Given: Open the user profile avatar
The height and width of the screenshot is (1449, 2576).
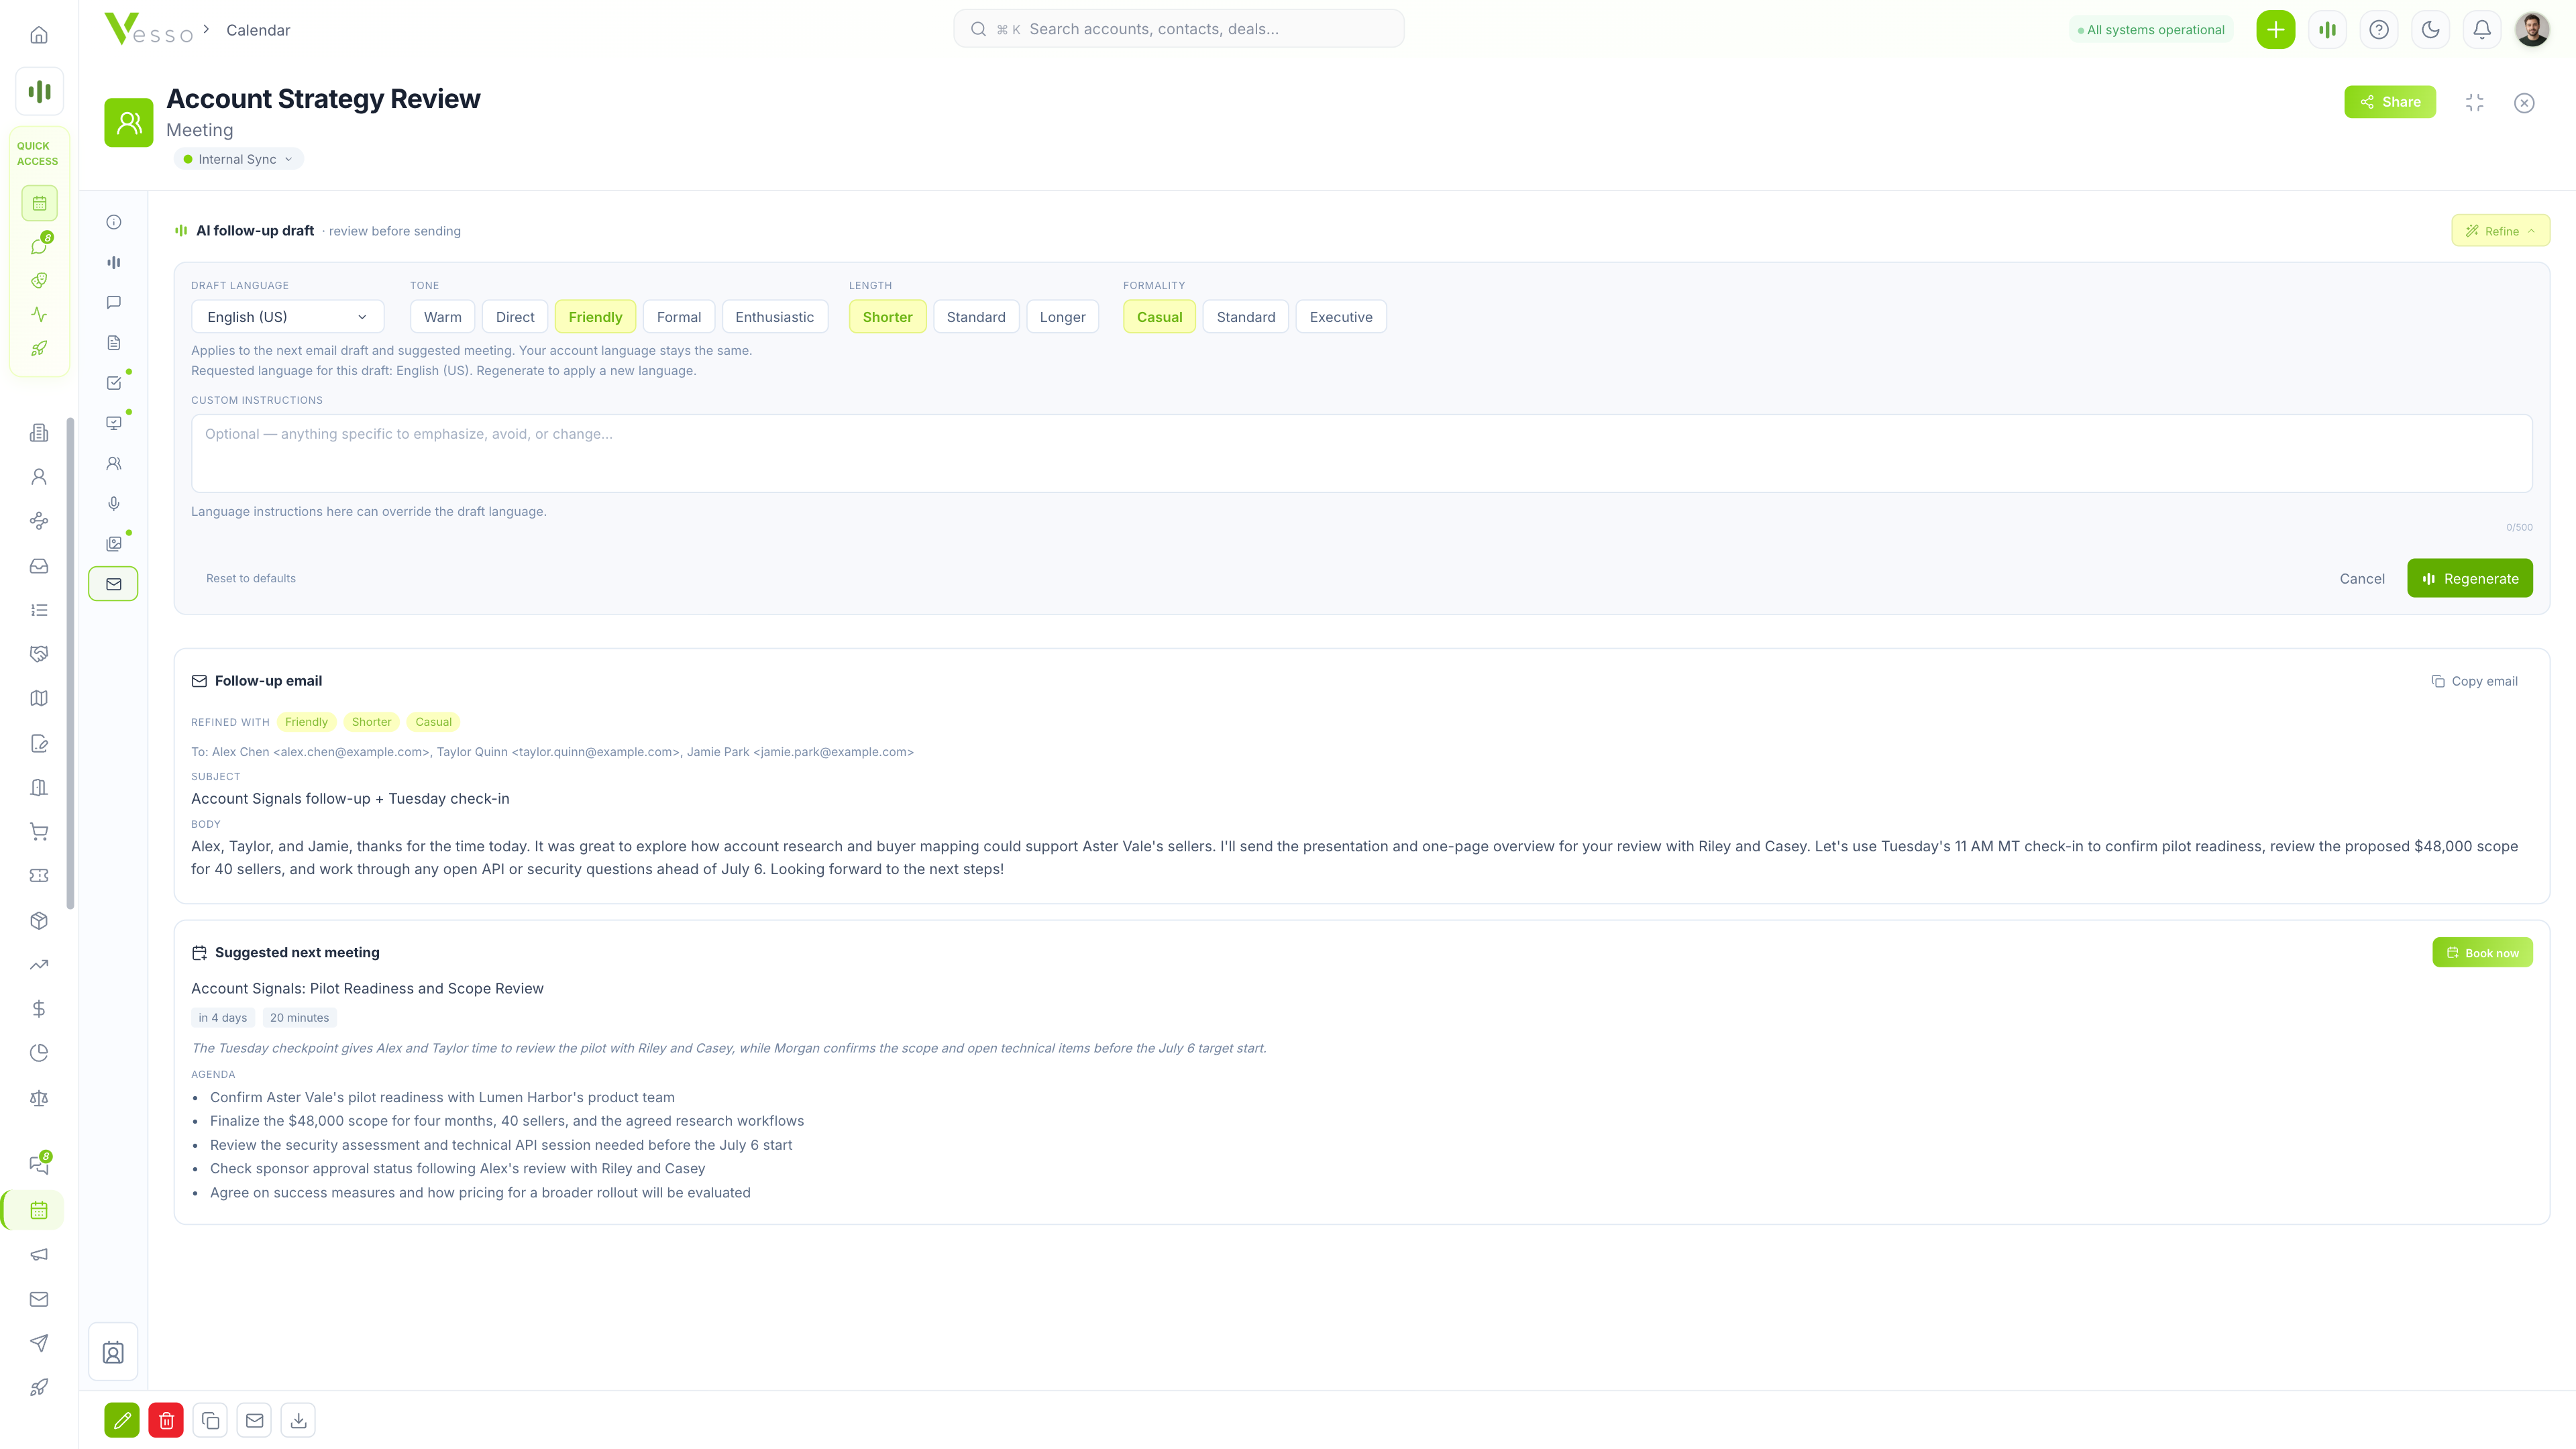Looking at the screenshot, I should coord(2532,29).
